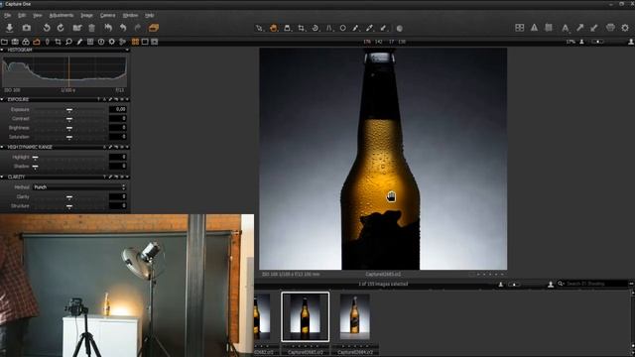Collapse the Histogram panel
This screenshot has height=357, width=635.
(2, 50)
